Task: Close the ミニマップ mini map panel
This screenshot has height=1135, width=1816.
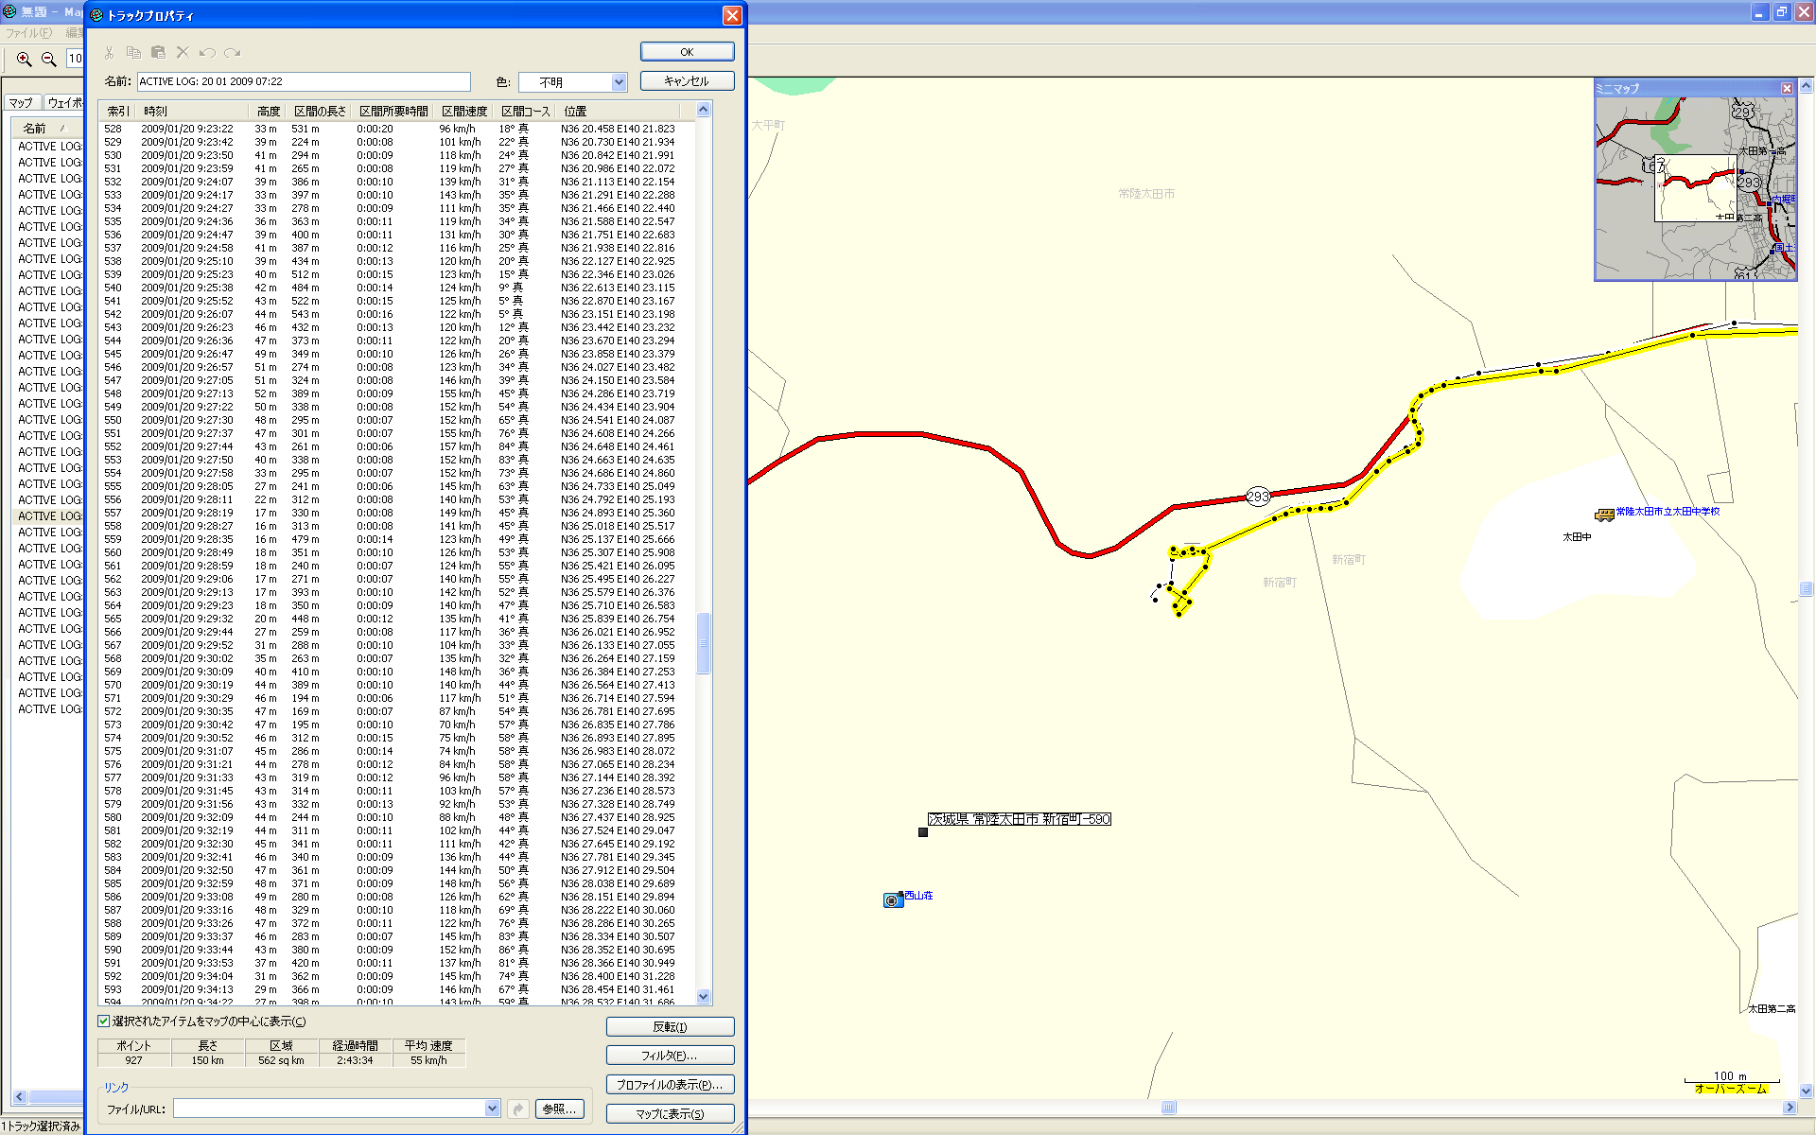Action: coord(1787,88)
